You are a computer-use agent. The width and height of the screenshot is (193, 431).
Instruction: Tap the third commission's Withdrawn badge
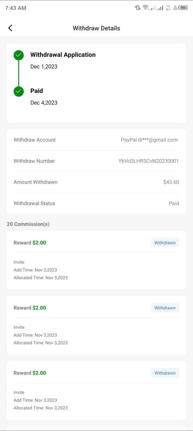165,373
